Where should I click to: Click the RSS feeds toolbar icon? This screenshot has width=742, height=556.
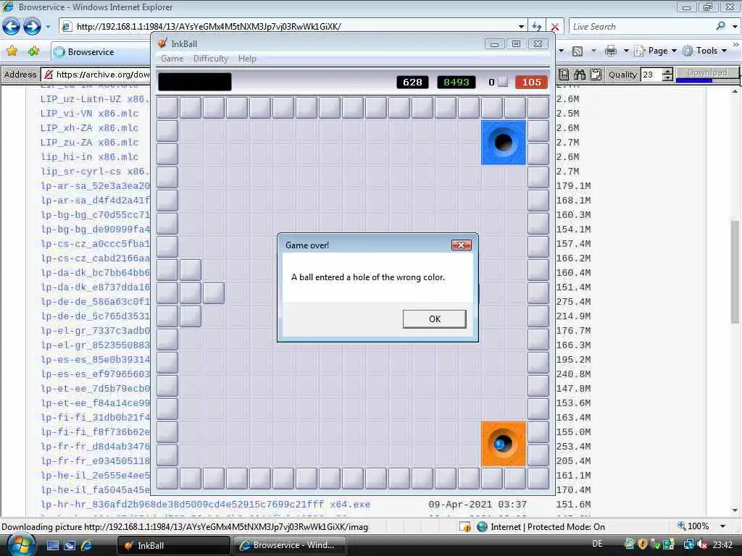click(x=578, y=51)
